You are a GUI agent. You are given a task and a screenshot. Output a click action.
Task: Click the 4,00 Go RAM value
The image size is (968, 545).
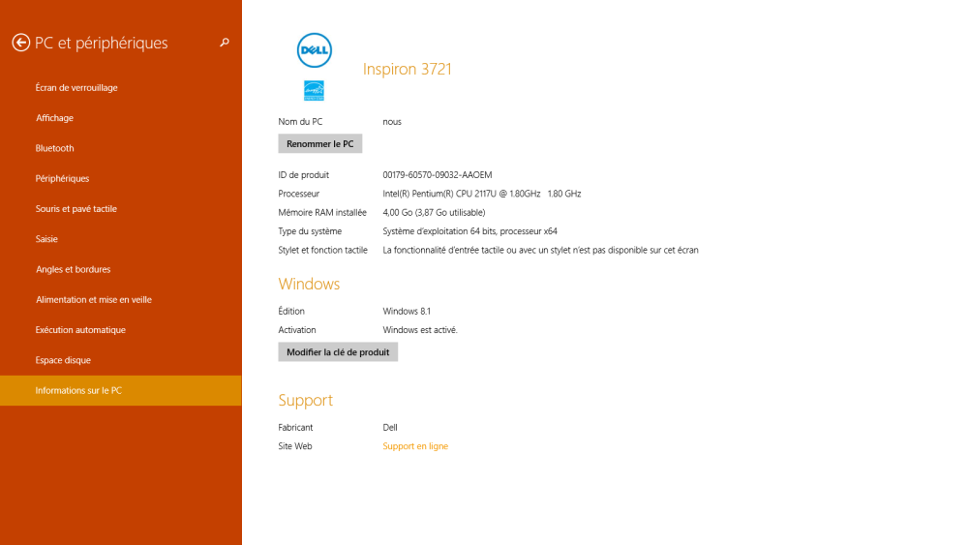click(x=434, y=212)
